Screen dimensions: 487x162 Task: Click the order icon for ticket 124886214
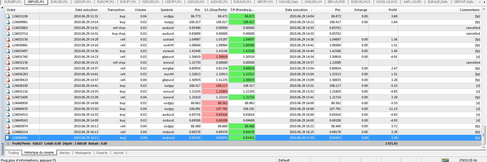(8, 132)
